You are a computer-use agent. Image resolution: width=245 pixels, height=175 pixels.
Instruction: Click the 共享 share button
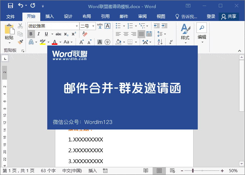pos(229,16)
